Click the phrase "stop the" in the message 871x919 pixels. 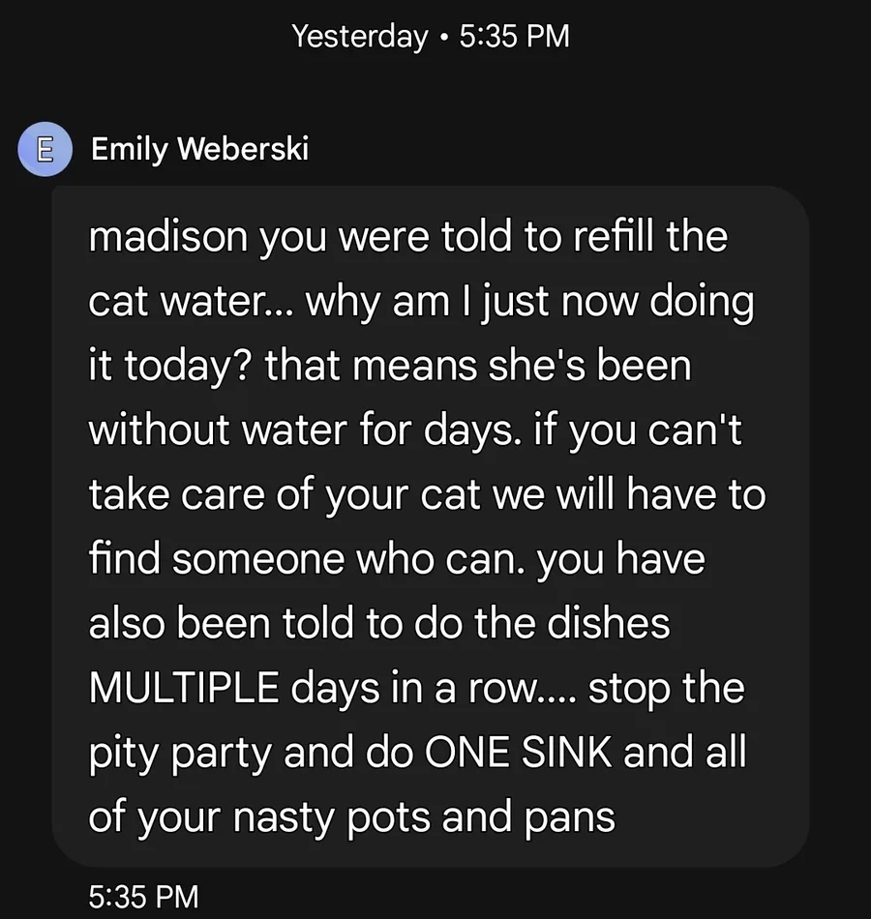click(666, 688)
